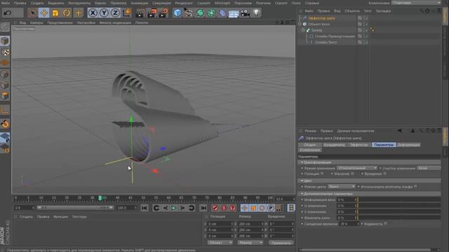Click the Record active objects button
The height and width of the screenshot is (252, 449).
215,208
